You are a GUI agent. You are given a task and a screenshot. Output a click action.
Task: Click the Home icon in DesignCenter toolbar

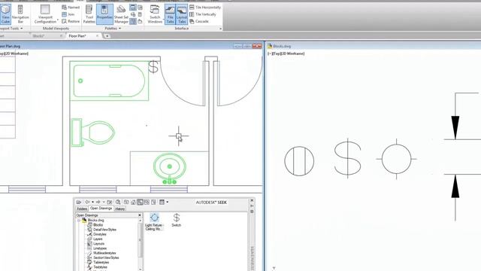pyautogui.click(x=133, y=202)
